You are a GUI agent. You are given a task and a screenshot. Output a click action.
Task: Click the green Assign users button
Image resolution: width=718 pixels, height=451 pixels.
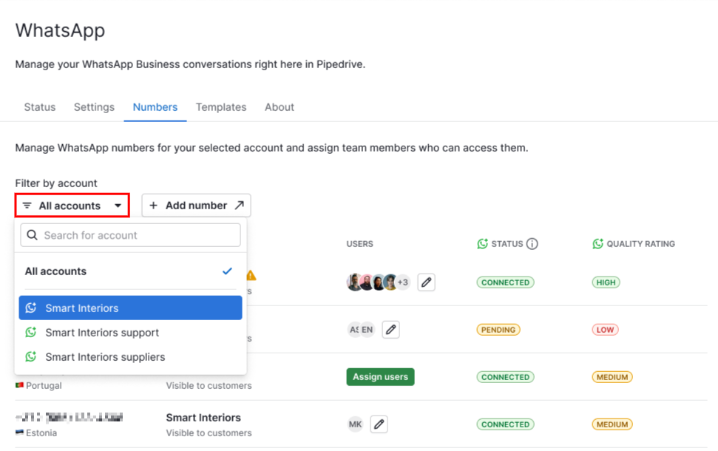coord(381,377)
